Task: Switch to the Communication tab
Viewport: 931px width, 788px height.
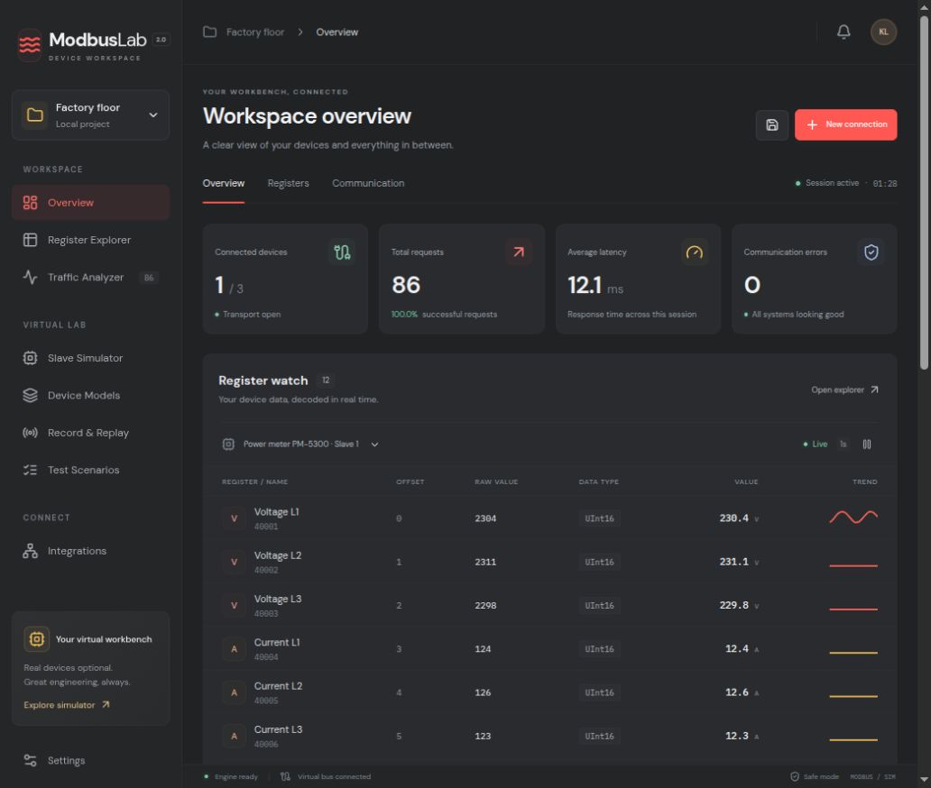Action: click(368, 183)
